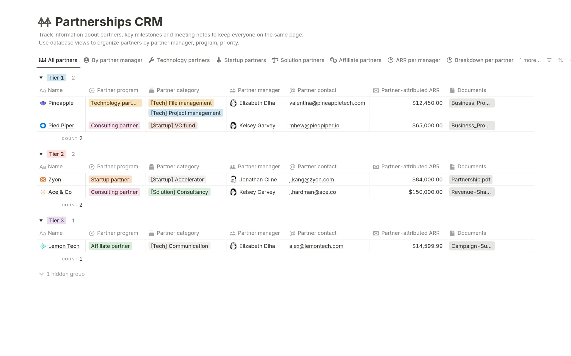Viewport: 571px width, 356px height.
Task: Collapse the Tier 1 group
Action: coord(41,78)
